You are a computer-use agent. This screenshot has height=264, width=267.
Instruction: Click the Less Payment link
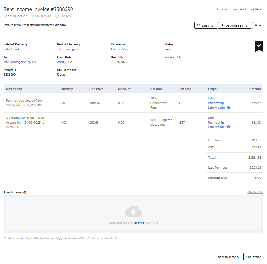[217, 168]
